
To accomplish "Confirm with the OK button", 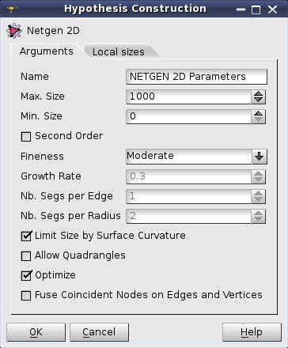I will [x=36, y=332].
